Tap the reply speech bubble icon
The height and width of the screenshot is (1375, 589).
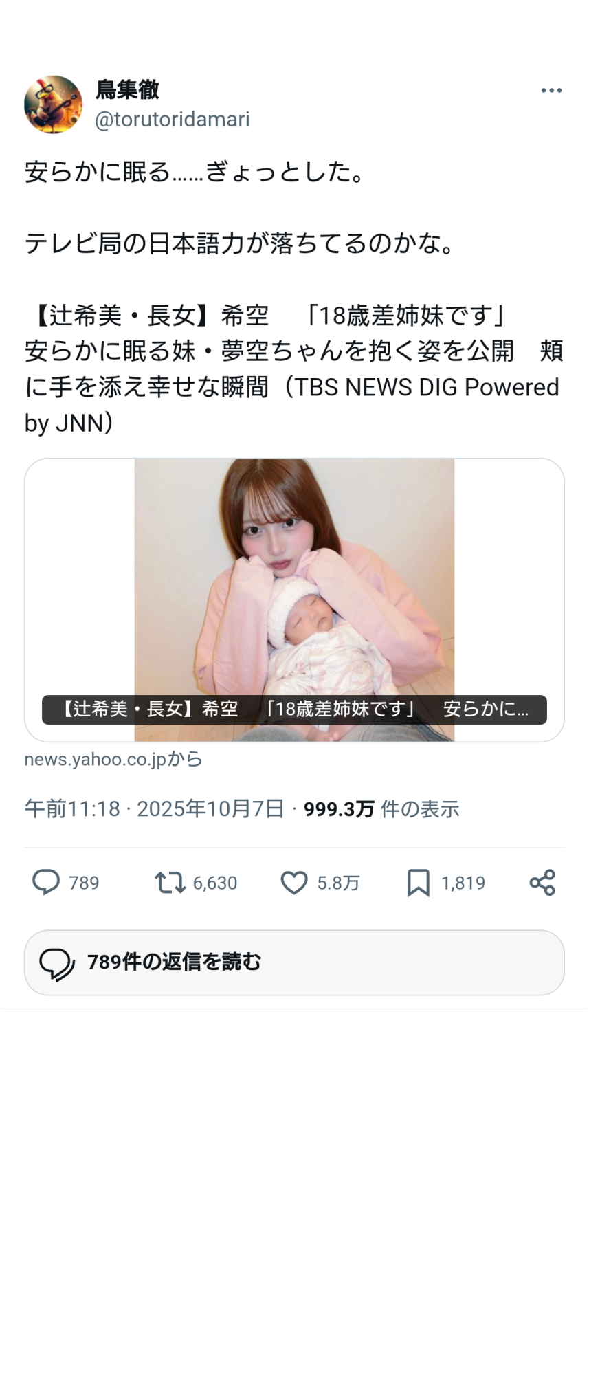pos(46,882)
